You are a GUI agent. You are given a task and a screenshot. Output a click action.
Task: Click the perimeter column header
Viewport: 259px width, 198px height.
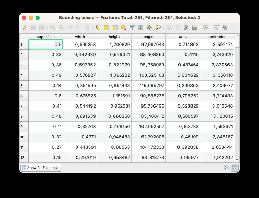point(217,37)
